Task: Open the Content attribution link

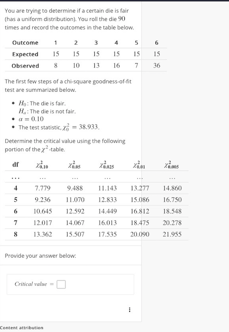Action: point(21,328)
